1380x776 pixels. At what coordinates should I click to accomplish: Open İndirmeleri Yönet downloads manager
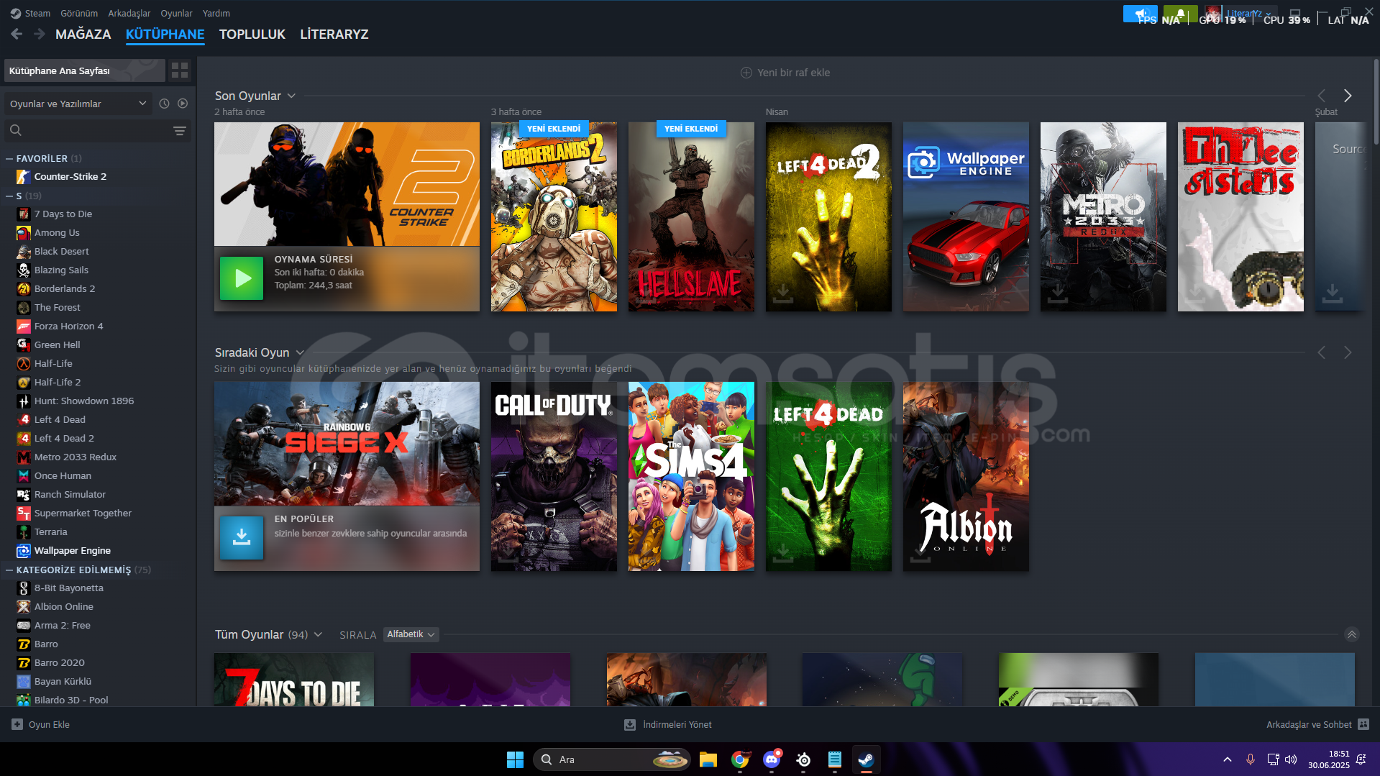(x=668, y=724)
